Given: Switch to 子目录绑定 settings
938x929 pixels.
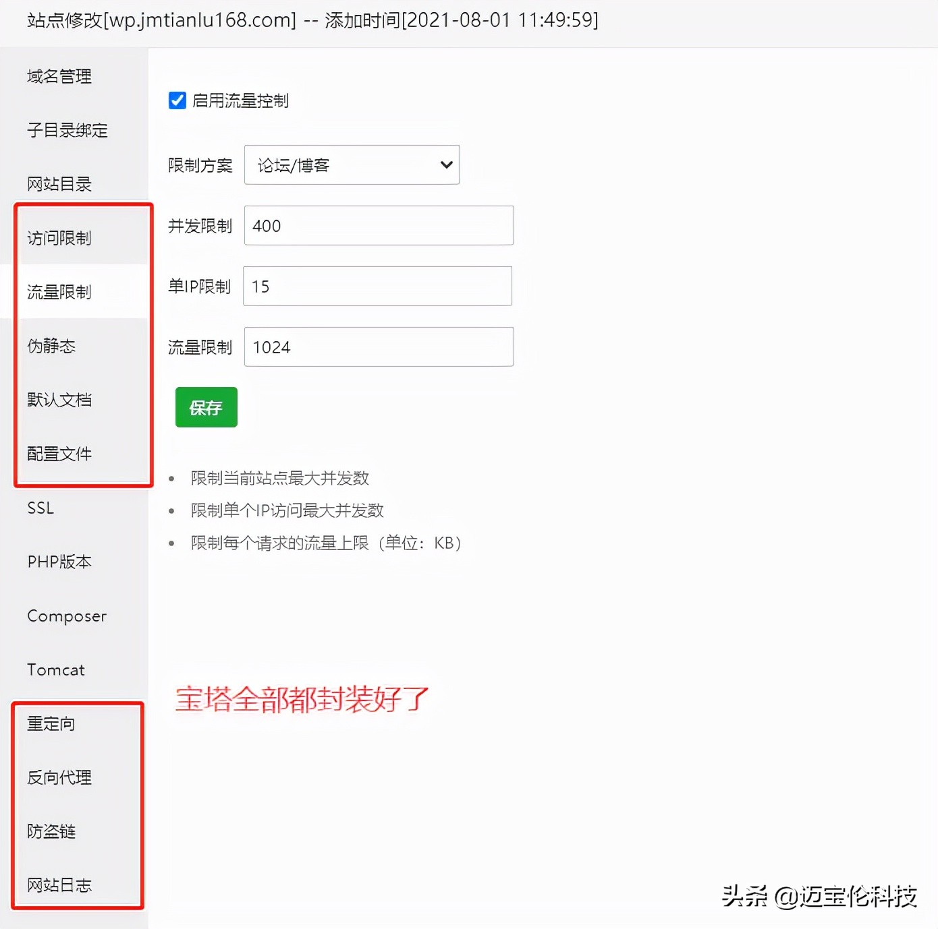Looking at the screenshot, I should point(66,130).
